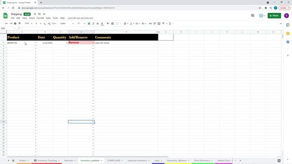
Task: Open horizontal align dropdown
Action: coord(126,24)
